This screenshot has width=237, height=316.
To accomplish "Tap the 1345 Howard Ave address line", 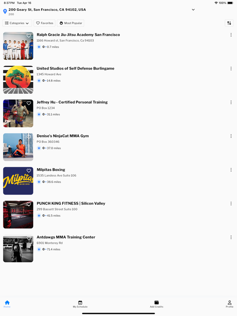I will 49,74.
